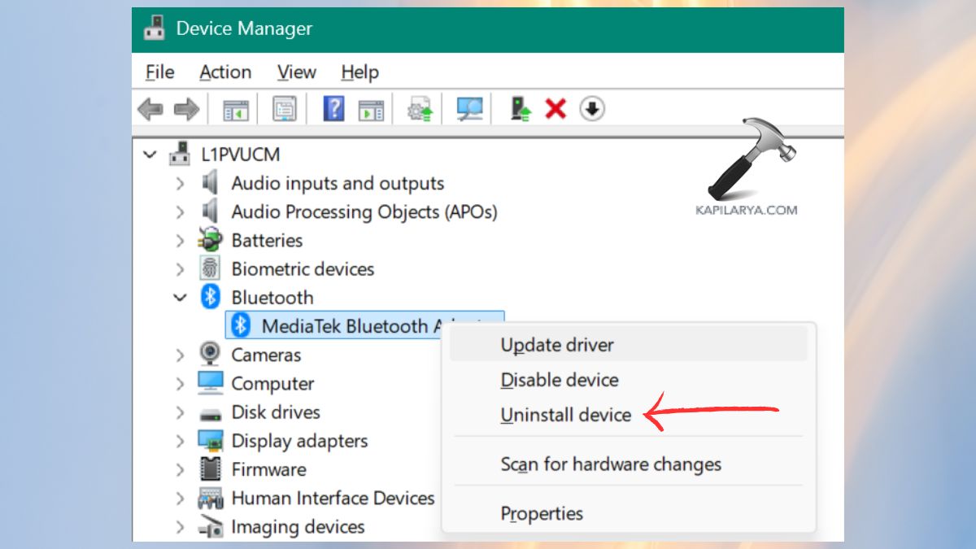This screenshot has height=549, width=976.
Task: Toggle the Bluetooth category open or closed
Action: pos(181,298)
